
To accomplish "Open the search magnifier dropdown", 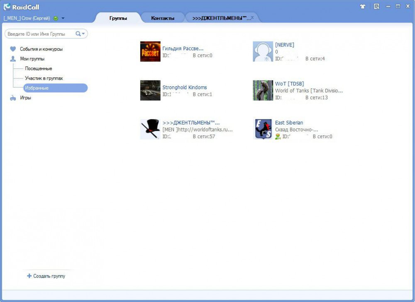I will pyautogui.click(x=80, y=34).
